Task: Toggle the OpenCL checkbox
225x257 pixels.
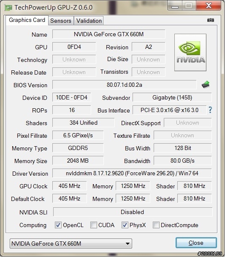Action: click(x=58, y=225)
